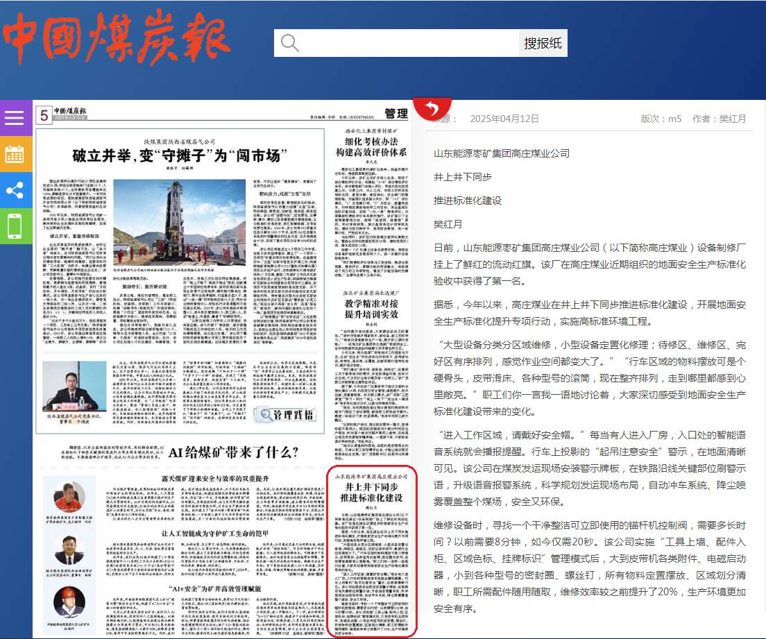This screenshot has height=639, width=766.
Task: Open the AI给煤矿带来了什么? feature headline
Action: pyautogui.click(x=233, y=452)
